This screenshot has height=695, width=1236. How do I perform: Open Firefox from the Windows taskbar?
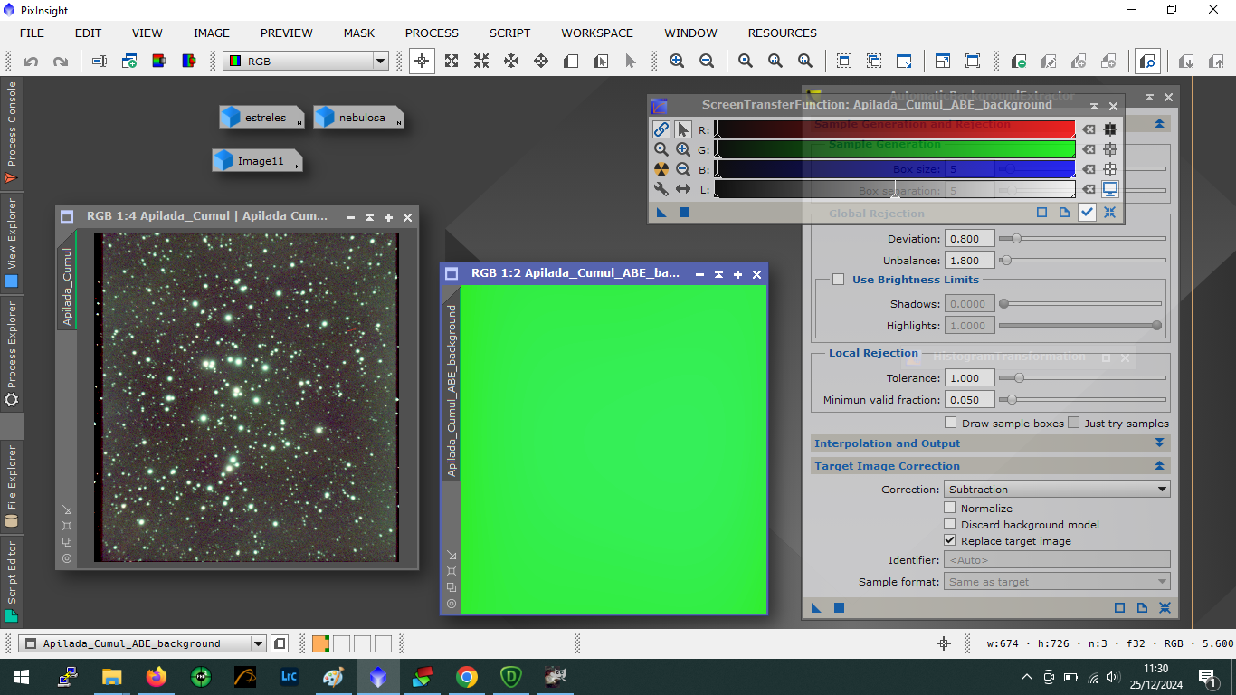(x=156, y=676)
